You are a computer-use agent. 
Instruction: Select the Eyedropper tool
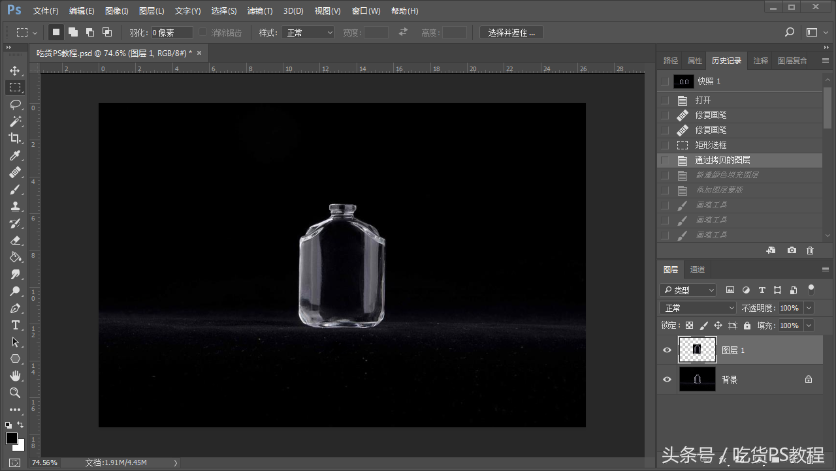click(x=15, y=155)
